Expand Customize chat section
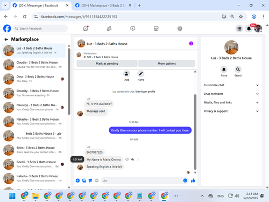Viewport: 269px width, 202px height. coord(231,85)
